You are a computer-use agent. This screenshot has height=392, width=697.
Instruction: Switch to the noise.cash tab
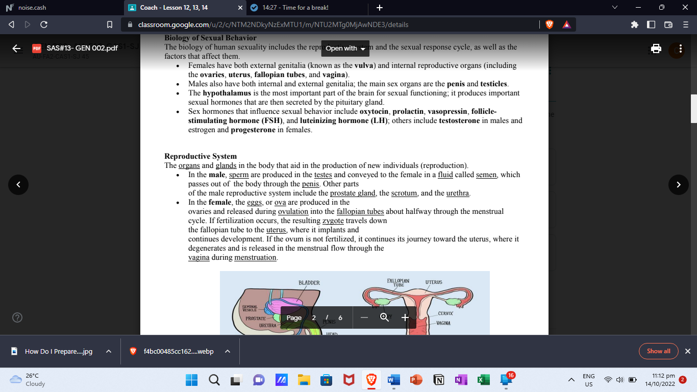(61, 8)
